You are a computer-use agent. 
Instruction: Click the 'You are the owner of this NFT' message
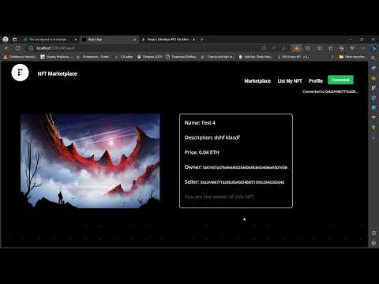[x=220, y=196]
